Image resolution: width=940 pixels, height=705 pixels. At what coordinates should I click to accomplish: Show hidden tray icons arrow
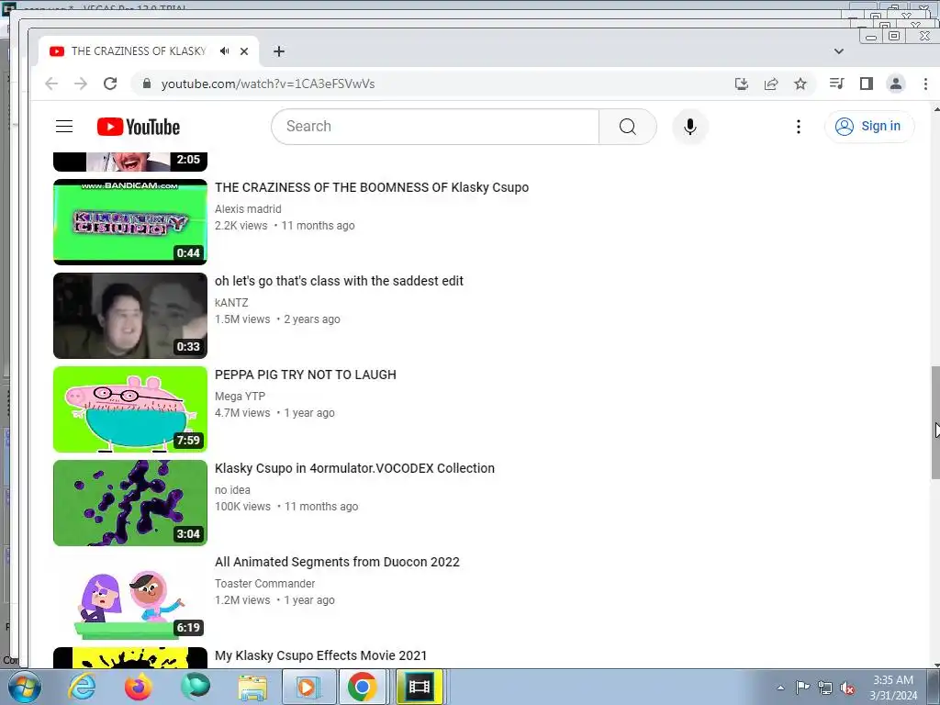[x=780, y=688]
